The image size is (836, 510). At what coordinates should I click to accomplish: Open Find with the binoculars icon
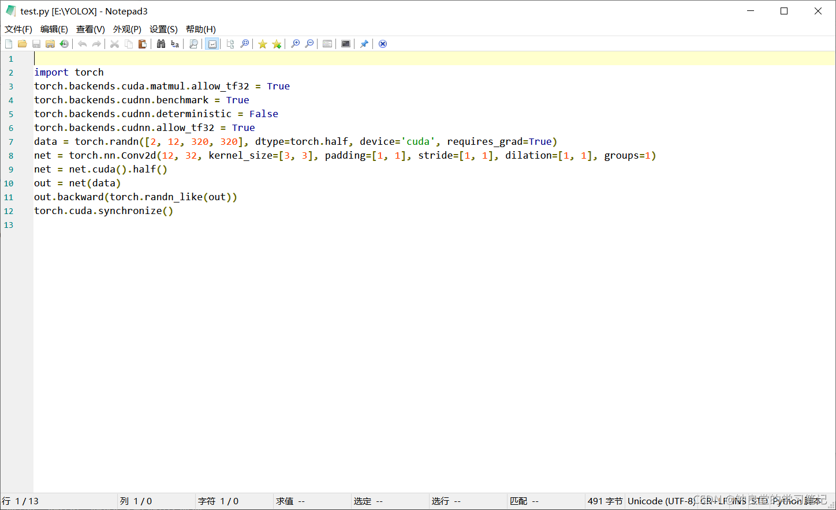coord(161,44)
